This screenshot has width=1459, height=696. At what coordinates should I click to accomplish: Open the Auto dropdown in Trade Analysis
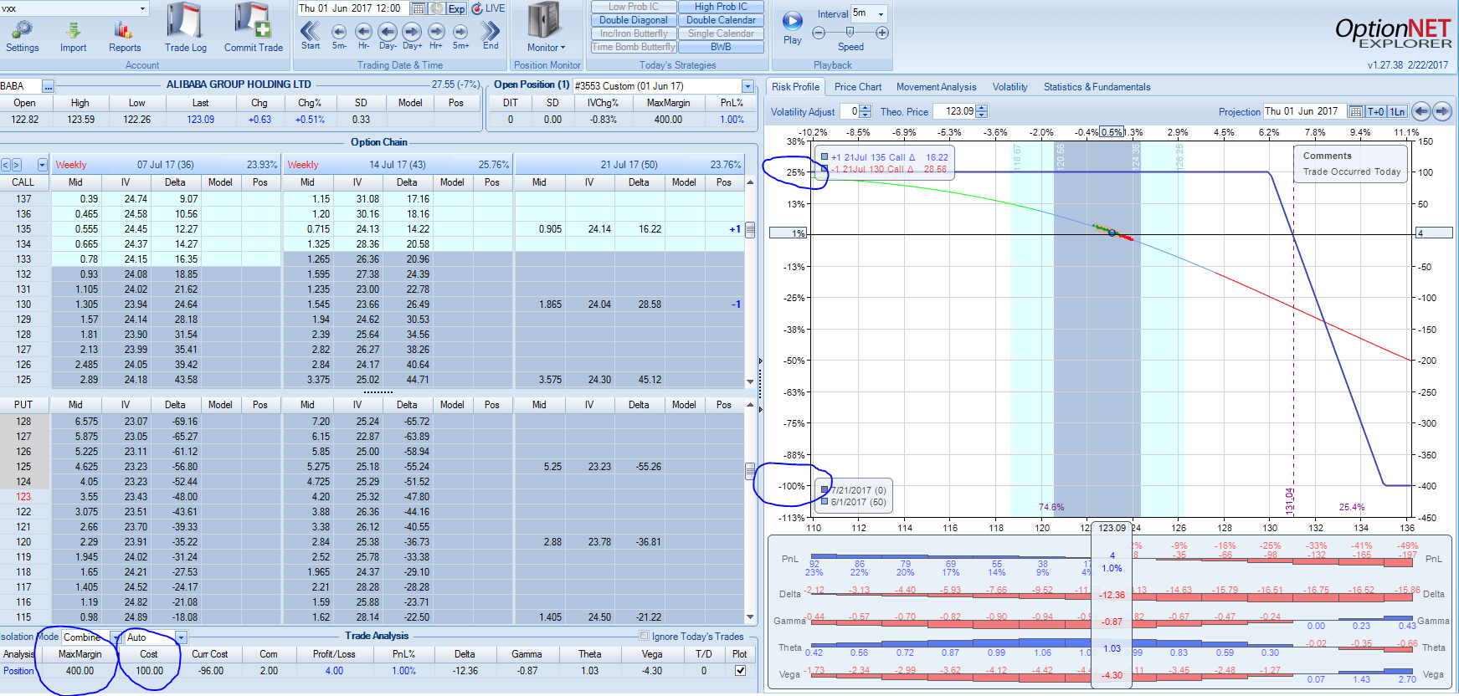pyautogui.click(x=180, y=637)
